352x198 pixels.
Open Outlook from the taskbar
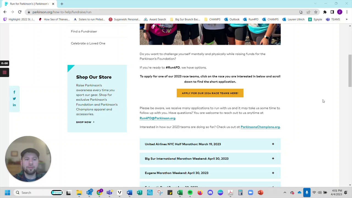[89, 193]
